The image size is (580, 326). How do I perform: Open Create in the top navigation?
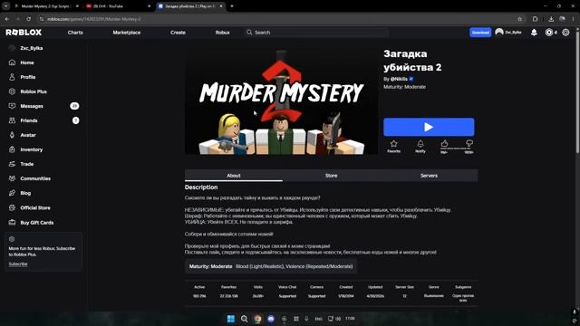pos(178,33)
